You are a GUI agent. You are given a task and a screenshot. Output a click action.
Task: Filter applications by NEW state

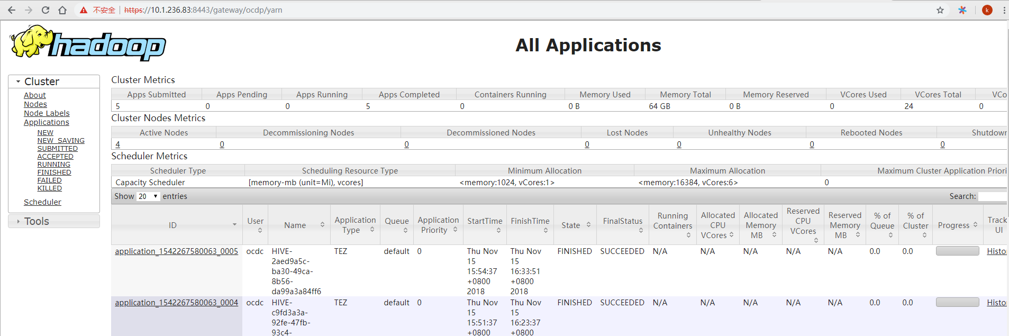point(46,133)
